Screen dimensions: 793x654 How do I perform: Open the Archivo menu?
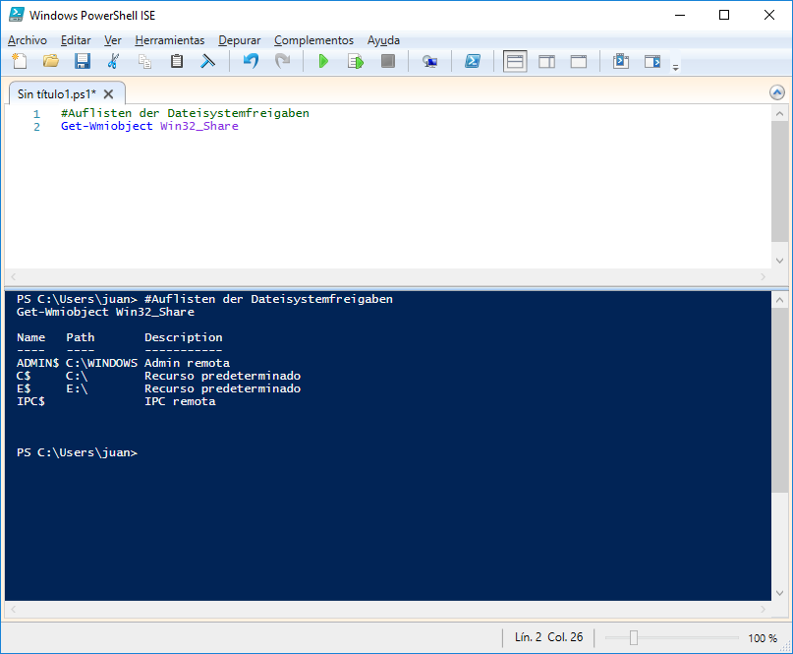coord(28,40)
